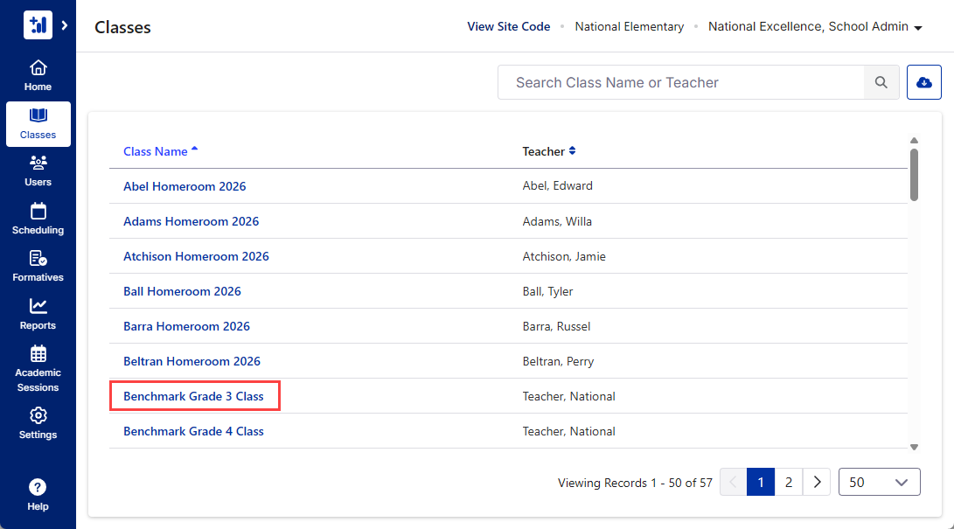Viewport: 954px width, 529px height.
Task: Click National Elementary school name
Action: (x=629, y=27)
